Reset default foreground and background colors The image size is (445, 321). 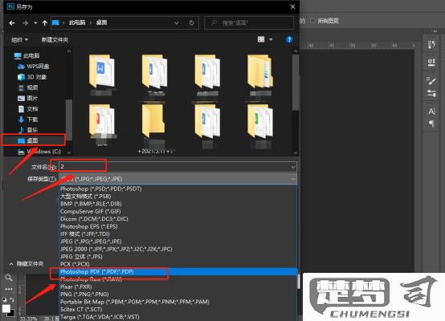(x=4, y=299)
